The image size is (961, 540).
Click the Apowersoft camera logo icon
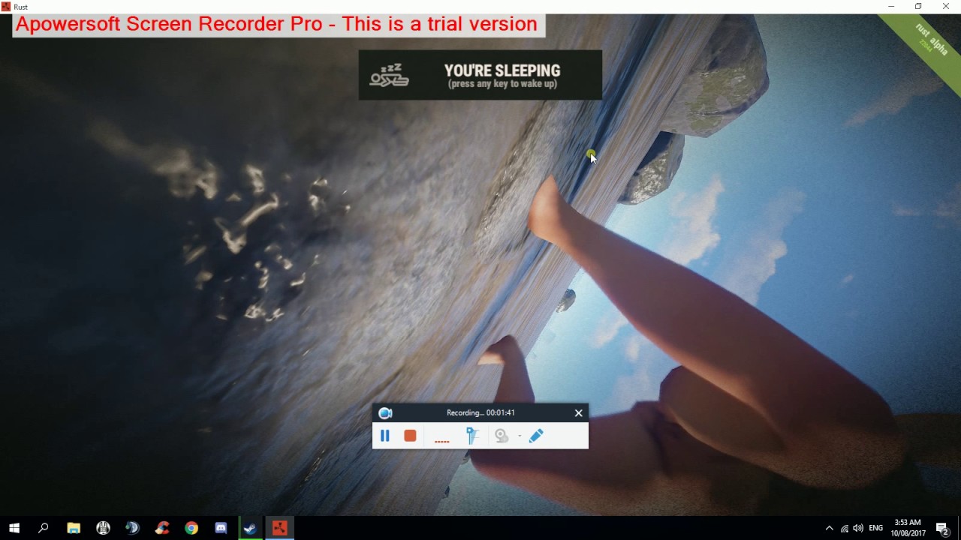click(x=386, y=412)
